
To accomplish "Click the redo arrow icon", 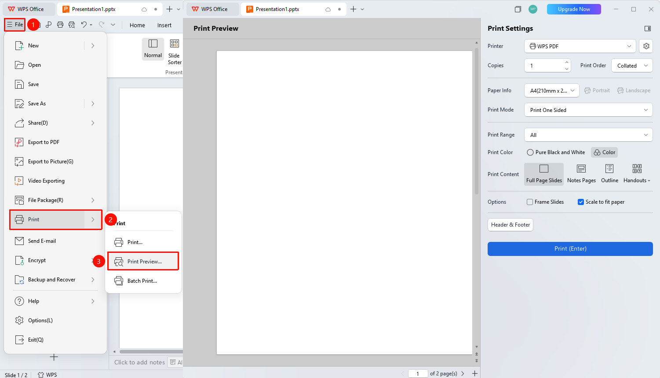I will click(102, 25).
